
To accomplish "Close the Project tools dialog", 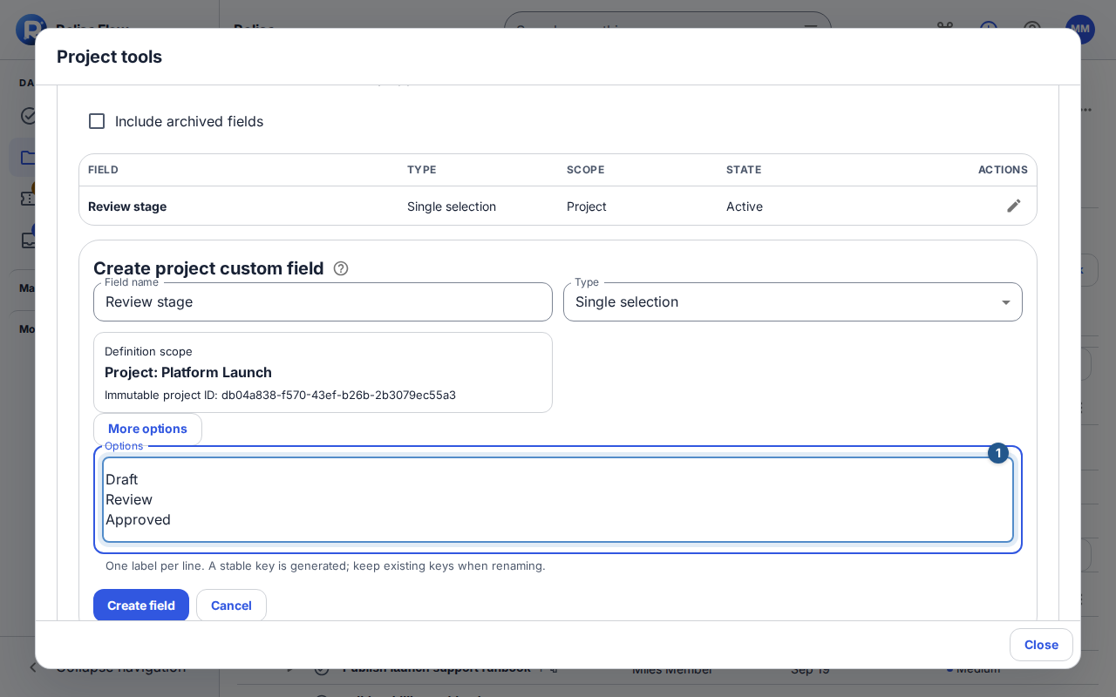I will pos(1041,645).
